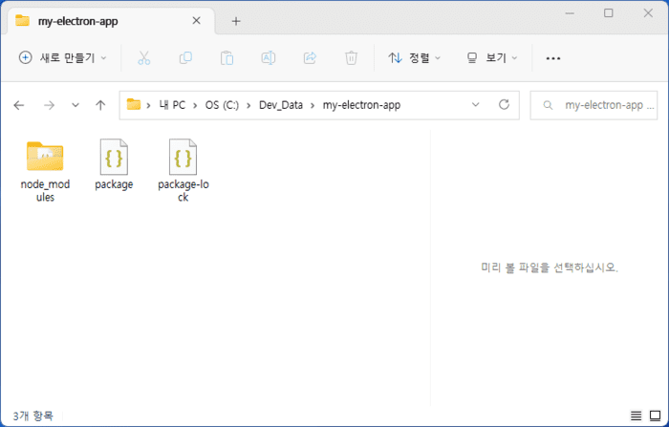Expand the chevron after Dev_Data
The image size is (669, 427).
313,105
